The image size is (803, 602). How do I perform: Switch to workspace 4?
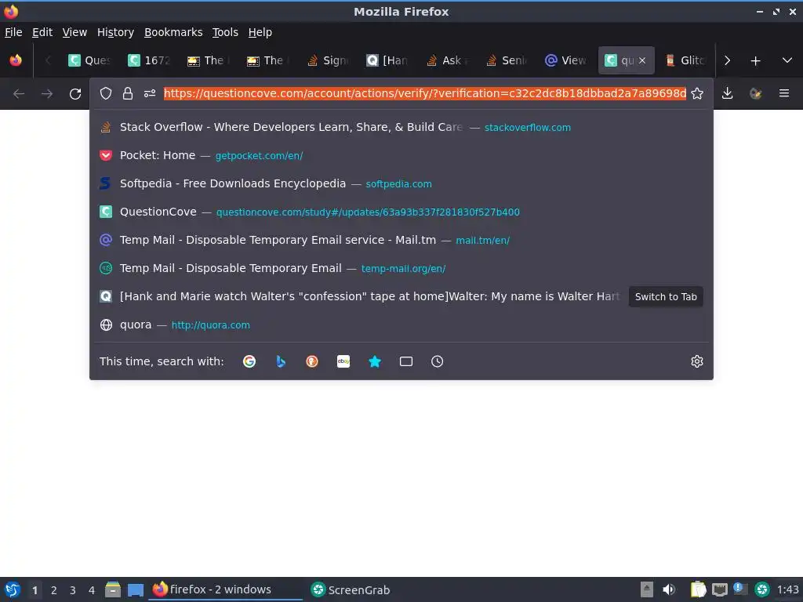click(92, 590)
